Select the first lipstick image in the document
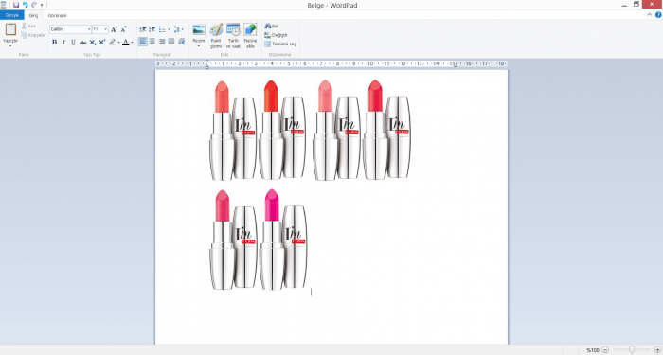Image resolution: width=663 pixels, height=355 pixels. click(x=233, y=131)
